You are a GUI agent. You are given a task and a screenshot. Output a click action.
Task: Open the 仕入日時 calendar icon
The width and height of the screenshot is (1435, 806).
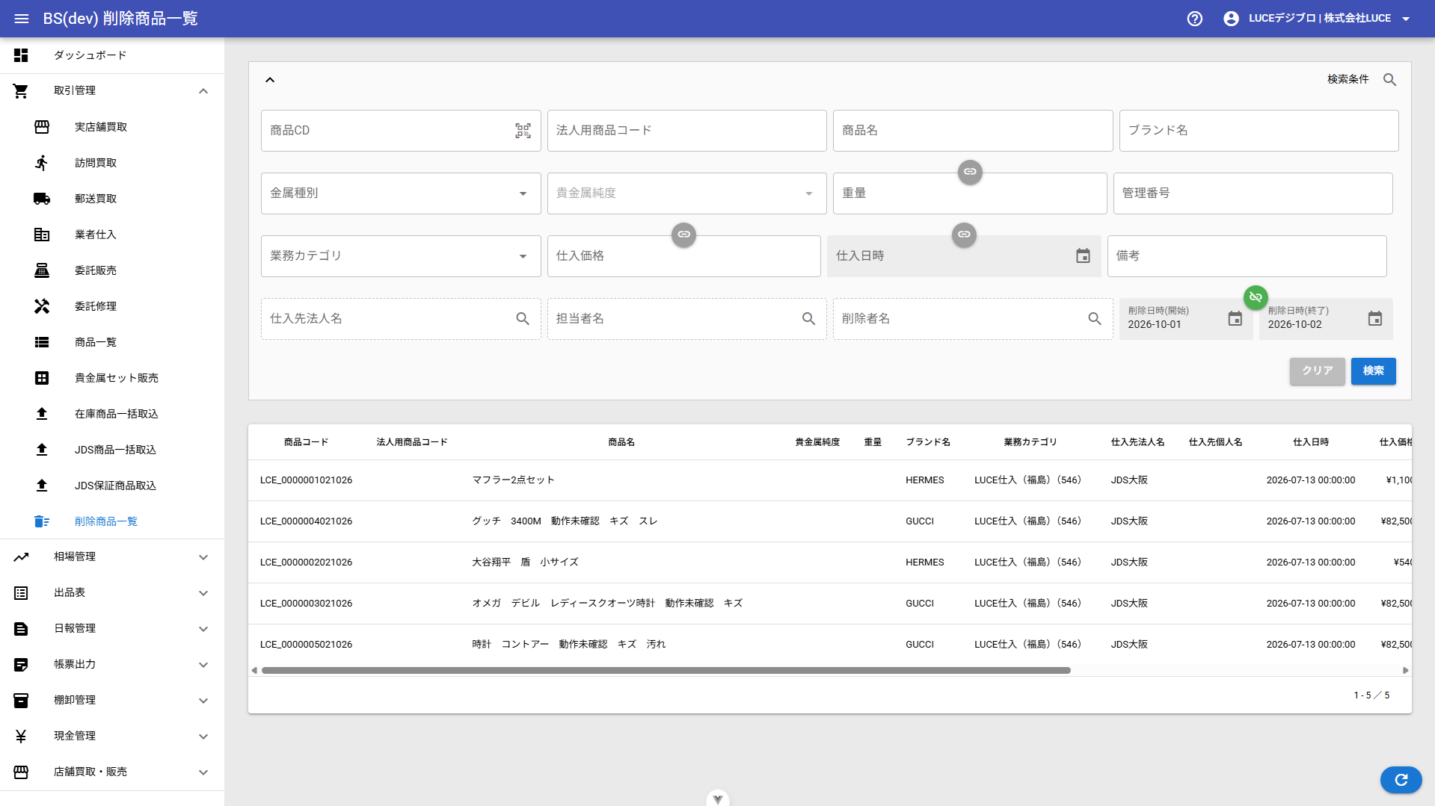[1083, 256]
